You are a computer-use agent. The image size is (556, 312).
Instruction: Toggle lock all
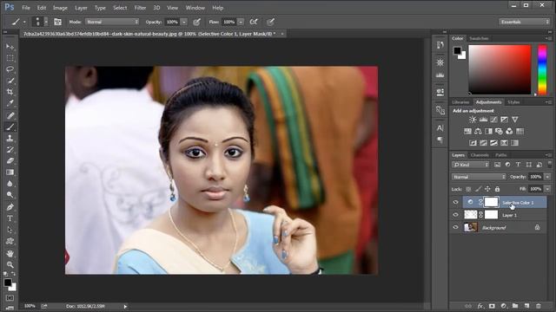point(497,189)
